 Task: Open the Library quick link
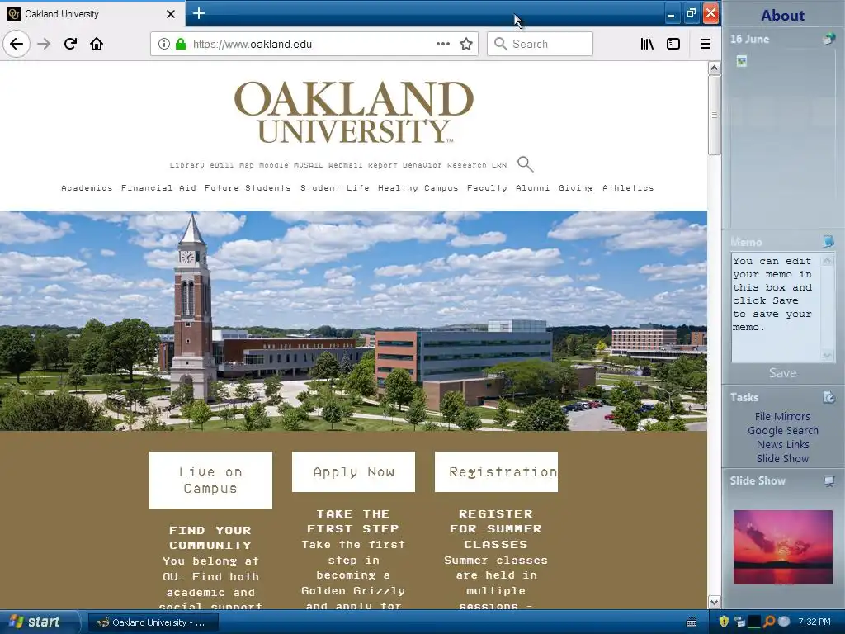click(x=187, y=165)
